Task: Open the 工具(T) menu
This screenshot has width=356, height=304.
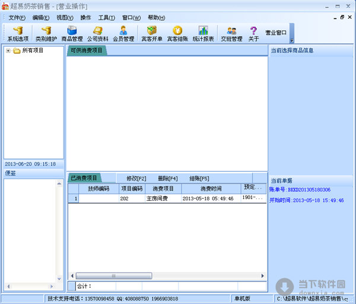Action: [107, 18]
